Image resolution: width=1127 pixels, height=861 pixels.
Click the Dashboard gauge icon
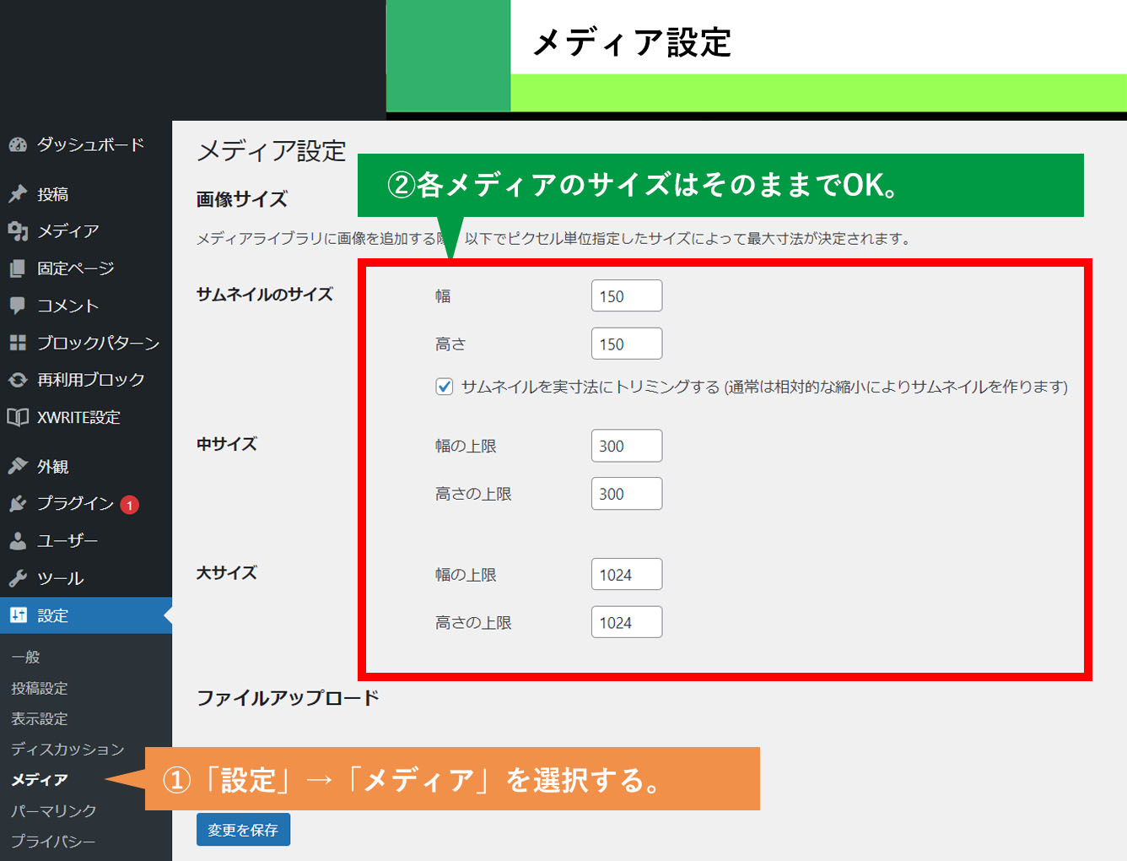[18, 144]
